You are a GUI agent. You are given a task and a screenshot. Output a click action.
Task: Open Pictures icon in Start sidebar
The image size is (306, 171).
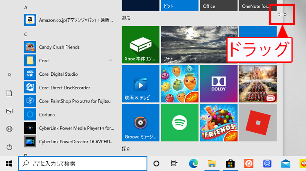(x=9, y=111)
